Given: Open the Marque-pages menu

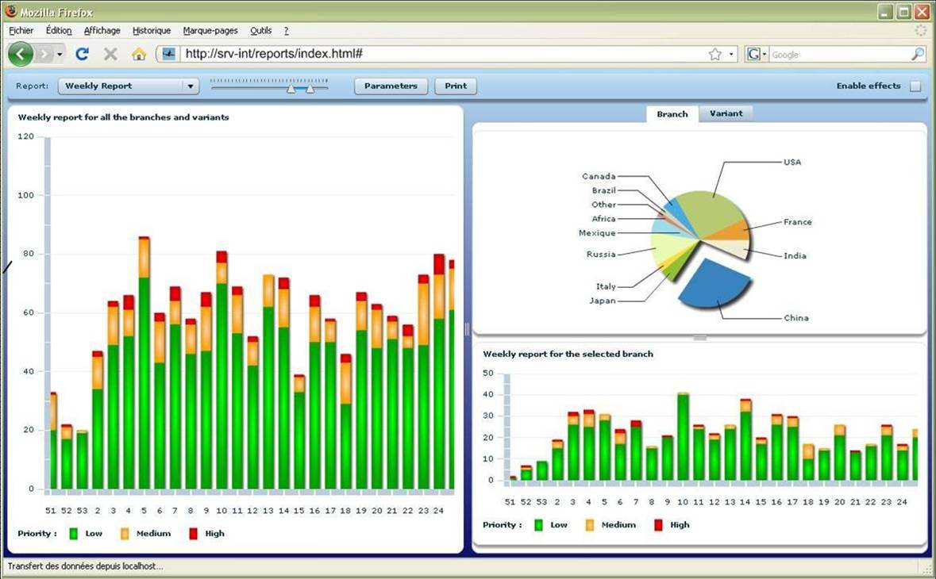Looking at the screenshot, I should [x=210, y=30].
